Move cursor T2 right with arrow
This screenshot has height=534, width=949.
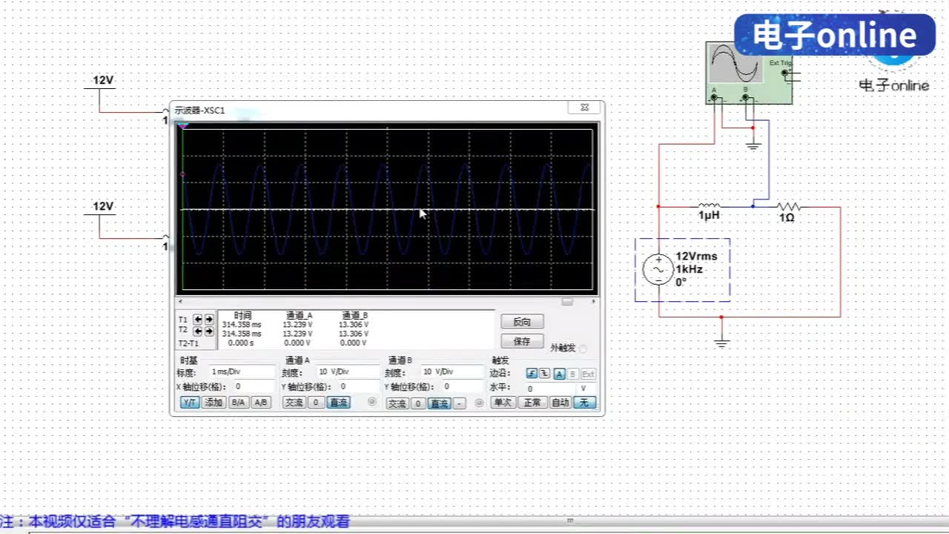(x=209, y=331)
